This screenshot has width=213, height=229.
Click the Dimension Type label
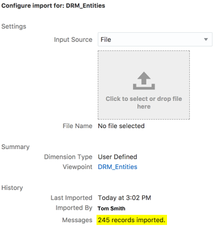coord(68,157)
